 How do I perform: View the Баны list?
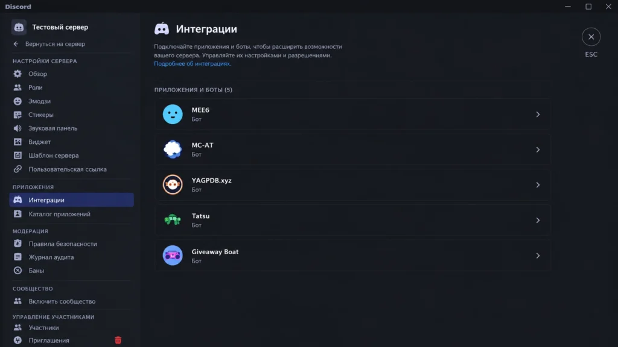pos(71,270)
